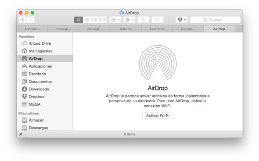The image size is (259, 161).
Task: Switch to column view
Action: coord(95,20)
